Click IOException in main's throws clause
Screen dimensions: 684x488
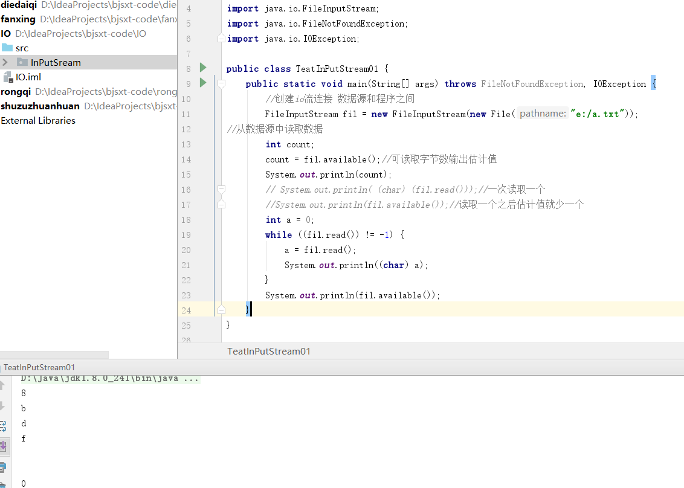tap(619, 84)
